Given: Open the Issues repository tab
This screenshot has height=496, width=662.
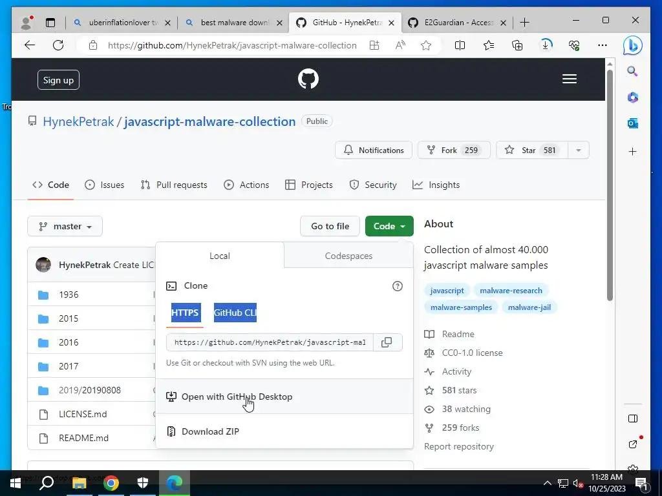Looking at the screenshot, I should pyautogui.click(x=104, y=185).
